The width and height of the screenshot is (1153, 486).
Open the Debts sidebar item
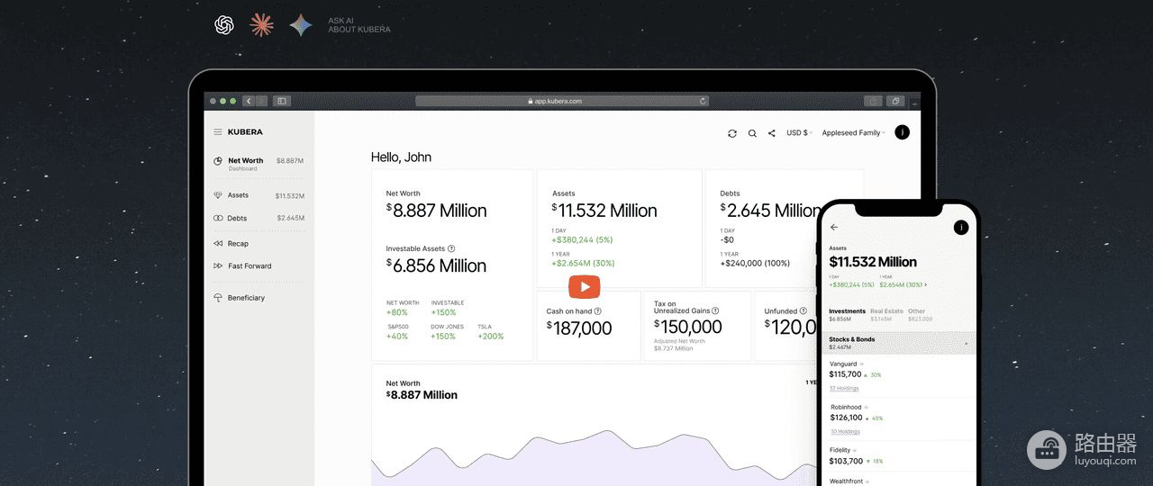tap(259, 218)
